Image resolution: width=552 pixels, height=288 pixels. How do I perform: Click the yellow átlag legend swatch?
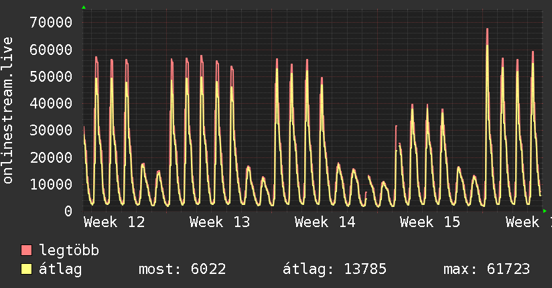[26, 269]
